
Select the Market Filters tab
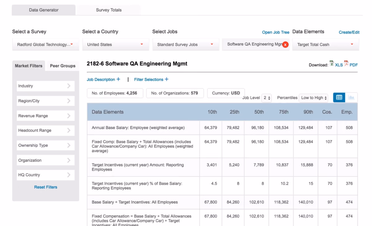click(x=29, y=66)
